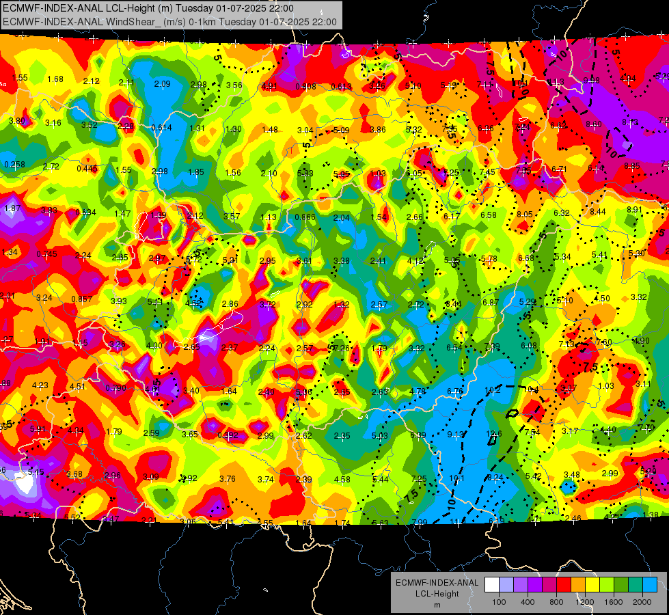
Task: Click the legend label 400
Action: pyautogui.click(x=528, y=602)
